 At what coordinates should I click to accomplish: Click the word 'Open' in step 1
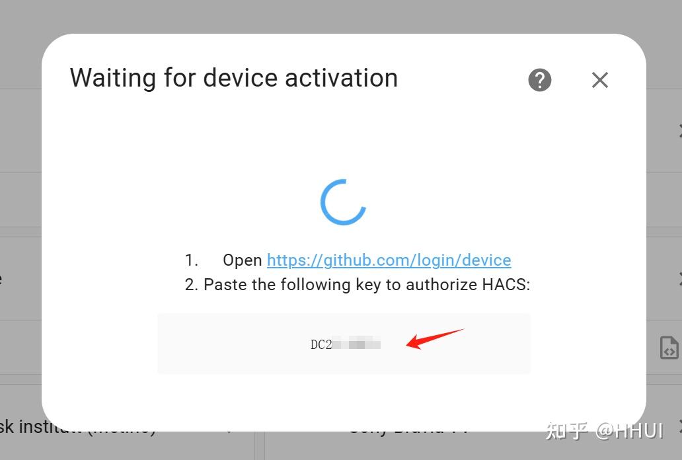click(x=242, y=260)
